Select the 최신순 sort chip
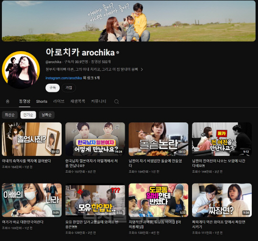The height and width of the screenshot is (241, 258). (10, 115)
